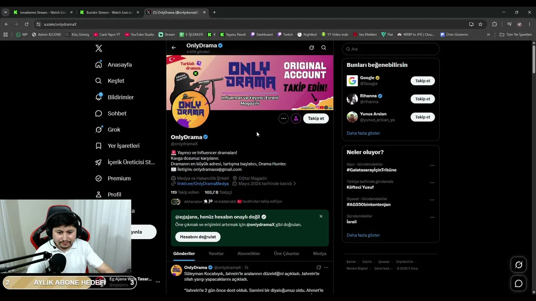Viewport: 536px width, 301px height.
Task: Open the 103,7 B Takipçi list
Action: click(x=218, y=192)
